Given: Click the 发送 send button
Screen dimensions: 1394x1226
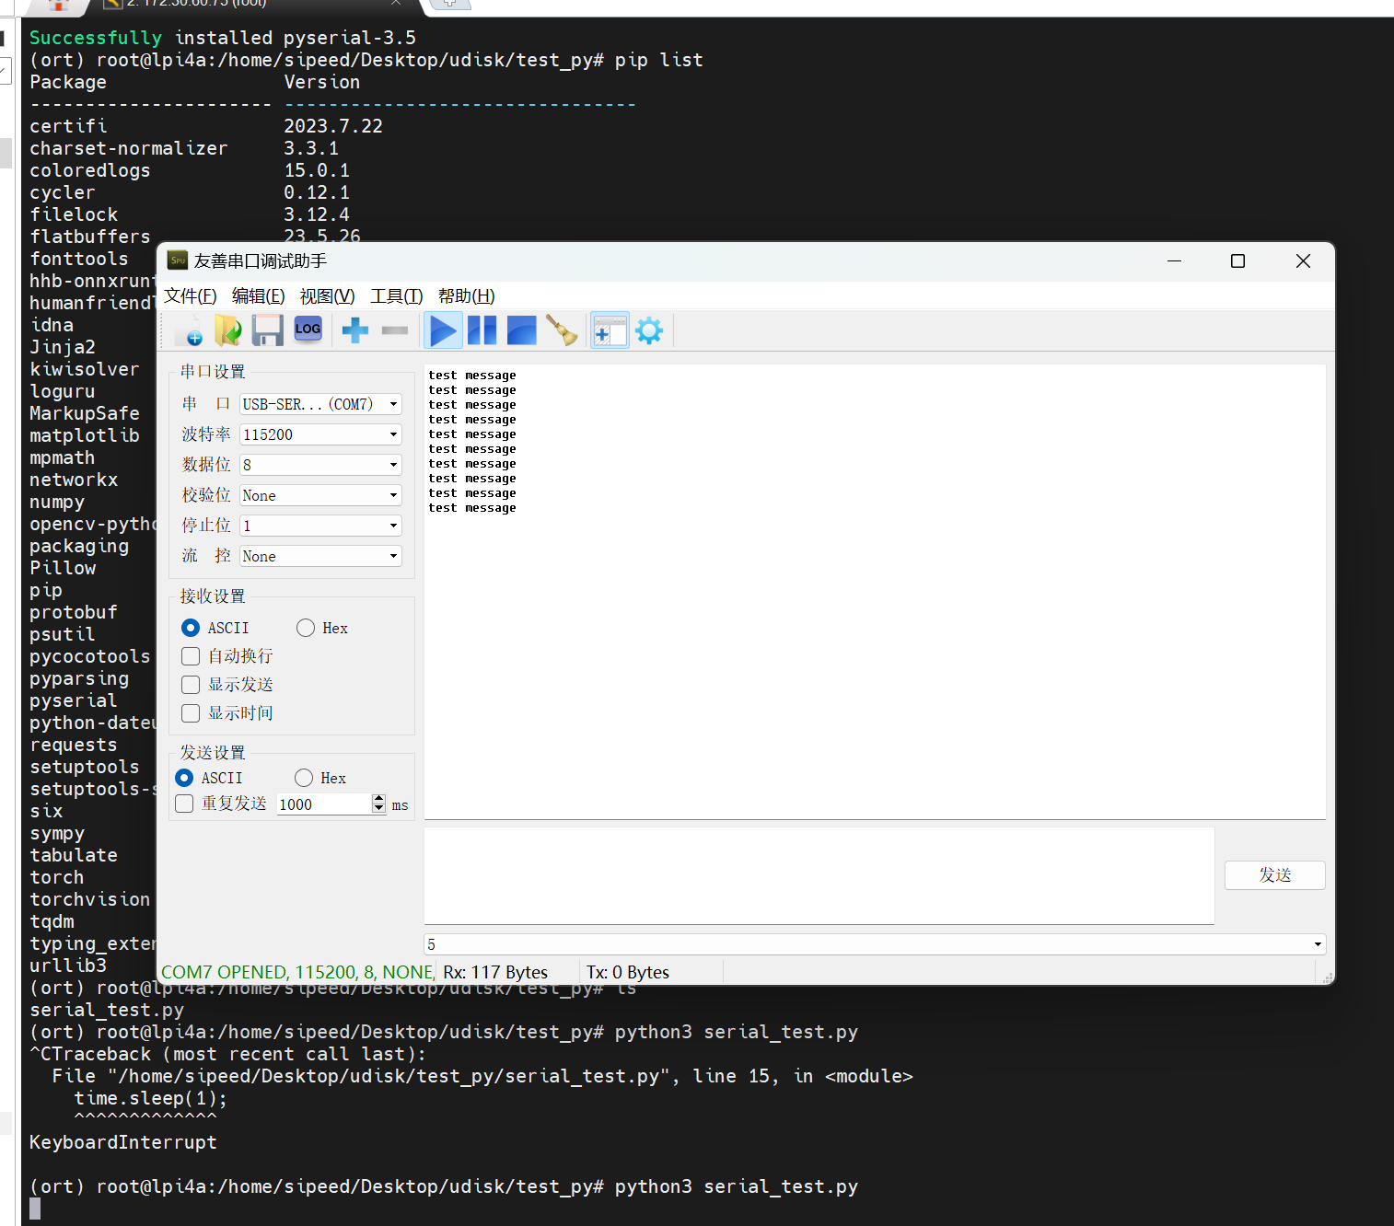Looking at the screenshot, I should pos(1275,875).
